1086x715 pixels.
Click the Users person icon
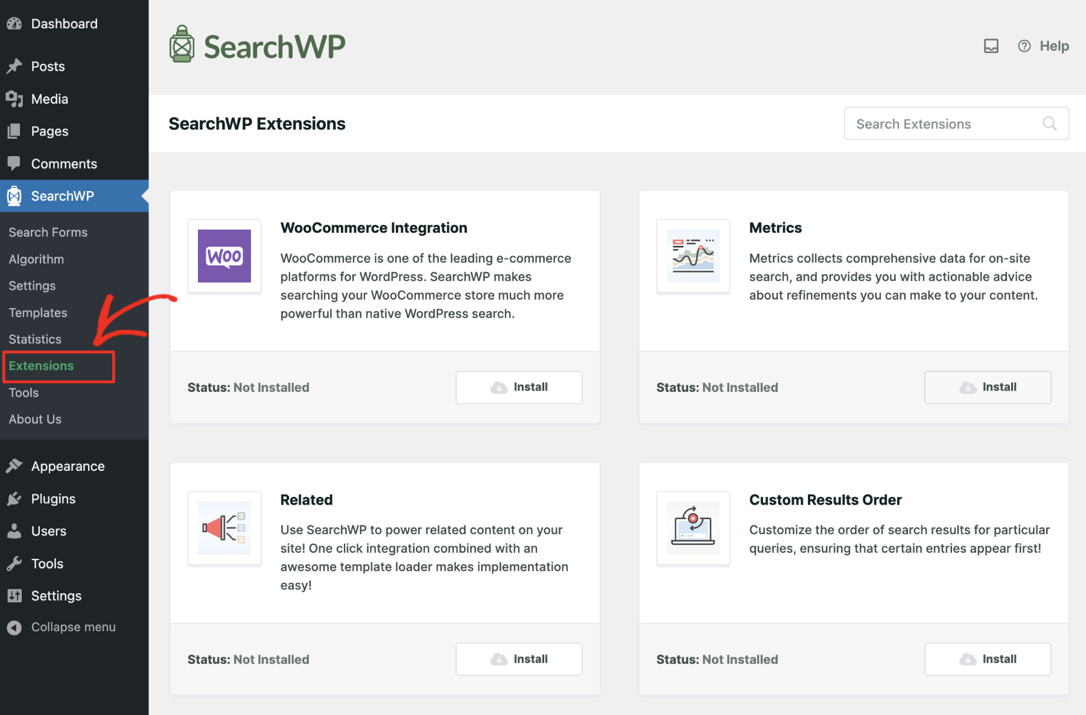(14, 531)
